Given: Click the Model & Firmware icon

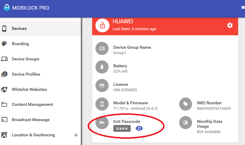Looking at the screenshot, I should [102, 104].
